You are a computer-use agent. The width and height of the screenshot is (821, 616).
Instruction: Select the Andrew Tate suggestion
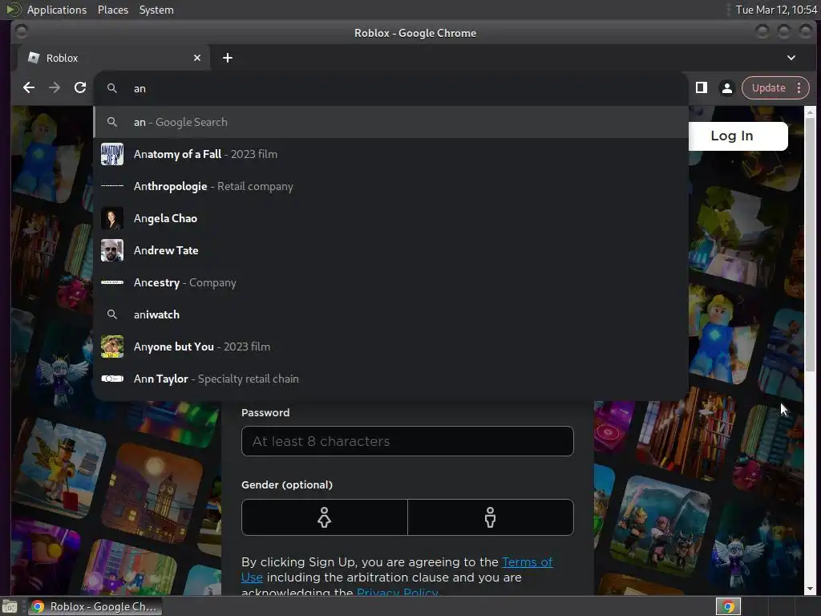tap(390, 250)
